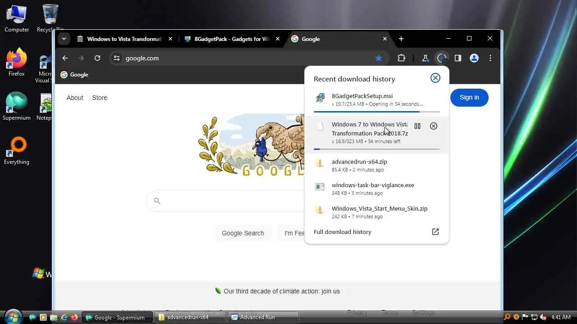Viewport: 577px width, 324px height.
Task: Click the Sign in button
Action: [469, 97]
